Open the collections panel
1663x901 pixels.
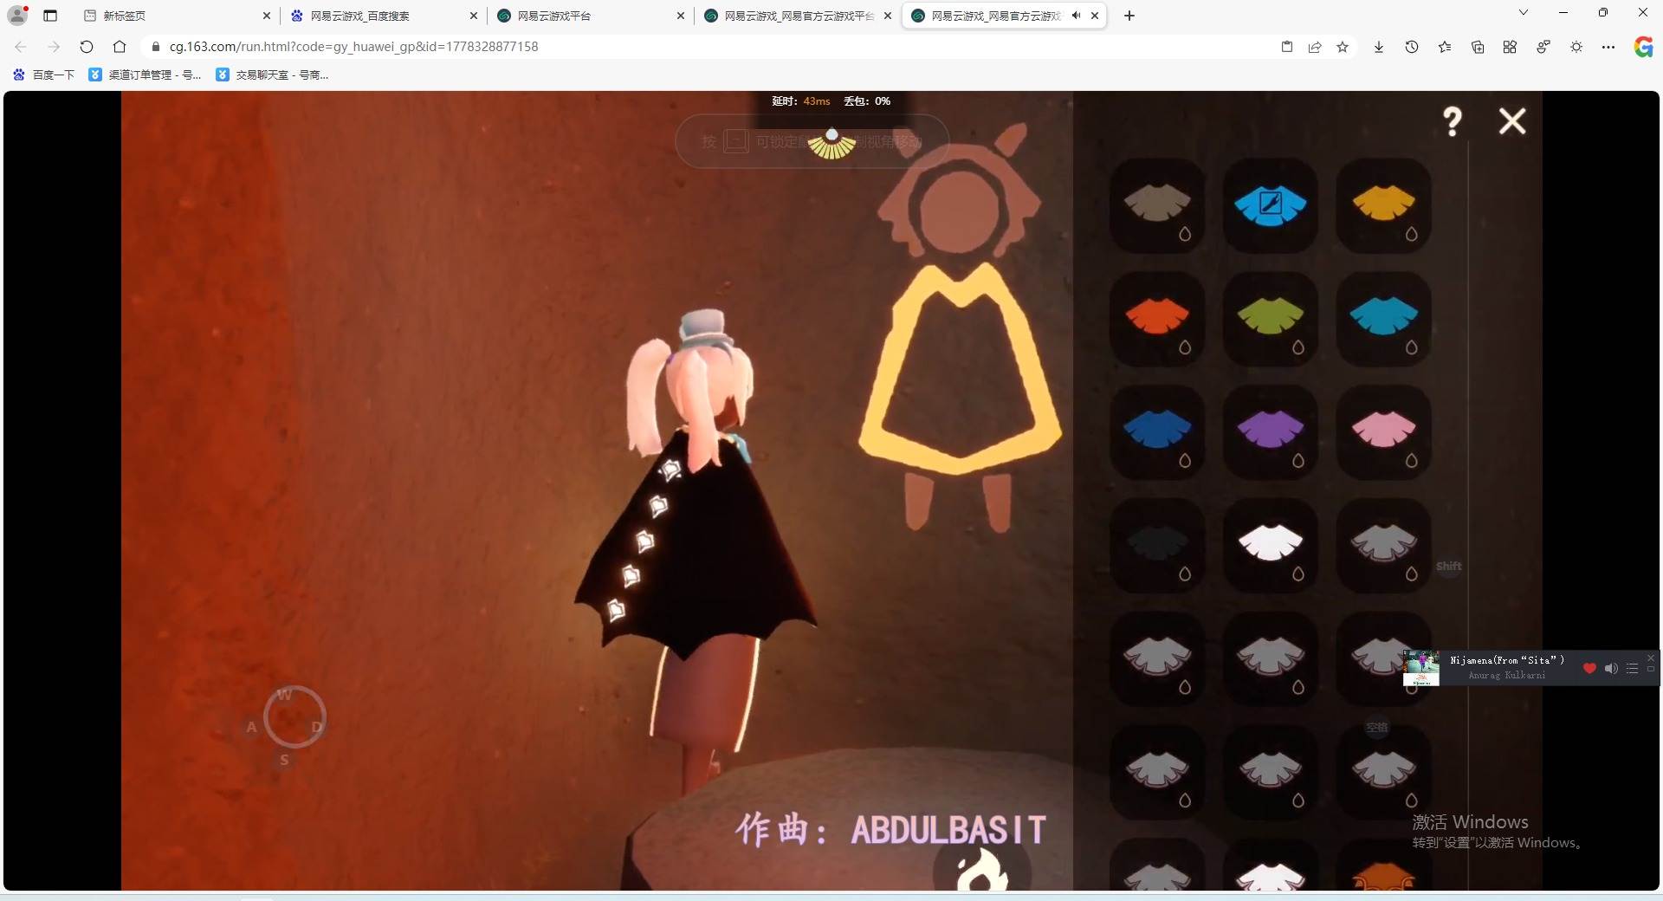[1478, 47]
